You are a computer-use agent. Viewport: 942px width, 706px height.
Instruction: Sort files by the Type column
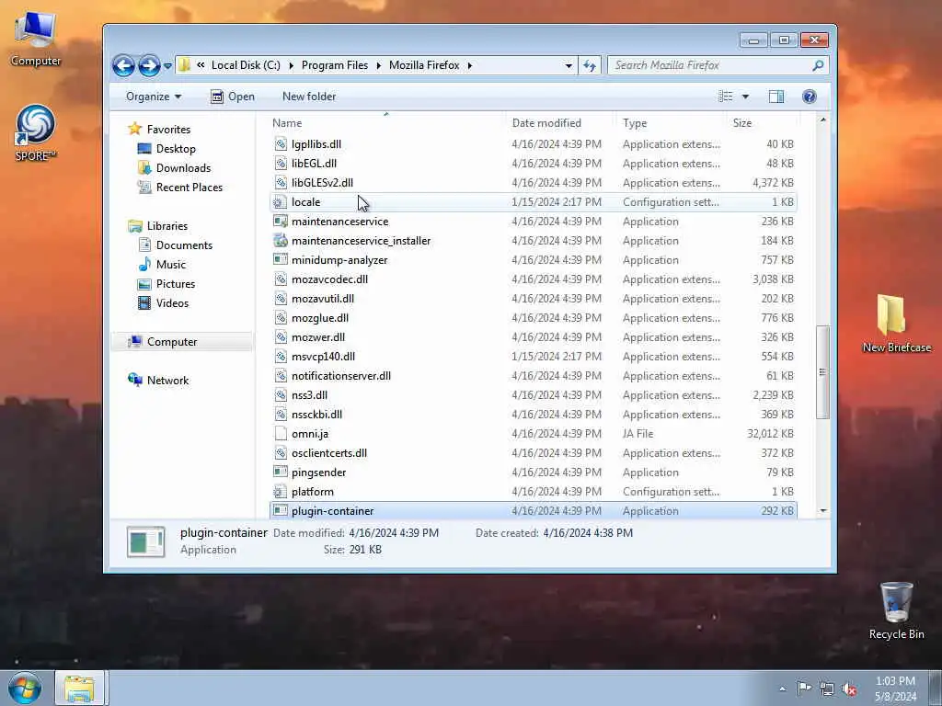pos(635,123)
